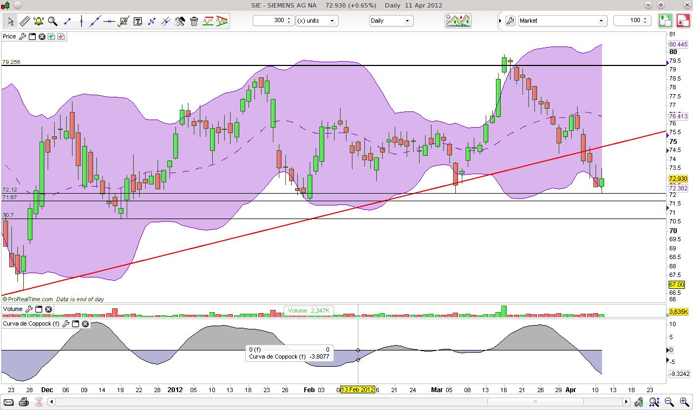
Task: Create a price alert with the bell tool
Action: click(38, 21)
